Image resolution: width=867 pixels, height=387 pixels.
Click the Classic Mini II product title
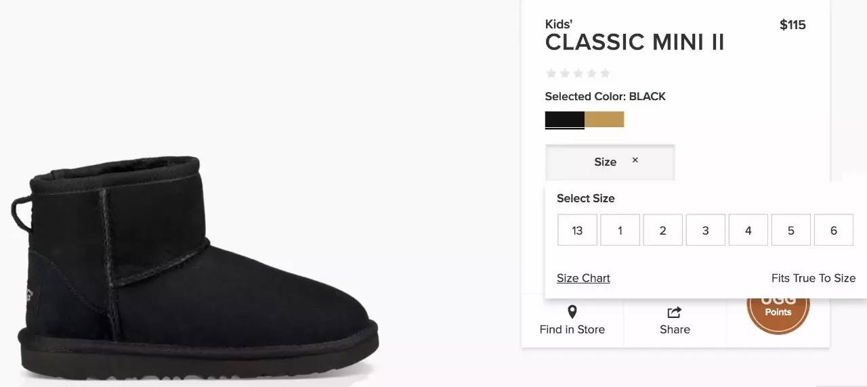point(635,43)
